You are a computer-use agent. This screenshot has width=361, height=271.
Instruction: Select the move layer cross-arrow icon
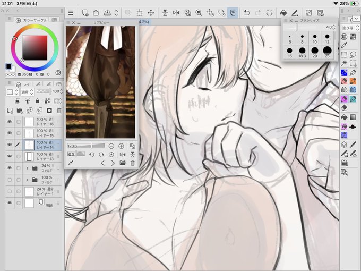[151, 13]
